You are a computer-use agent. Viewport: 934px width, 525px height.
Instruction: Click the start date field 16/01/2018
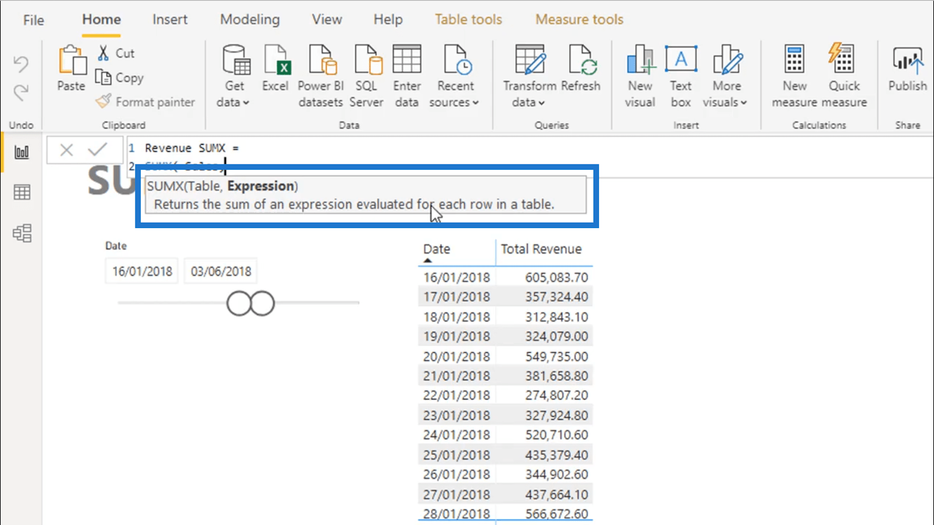click(x=142, y=271)
